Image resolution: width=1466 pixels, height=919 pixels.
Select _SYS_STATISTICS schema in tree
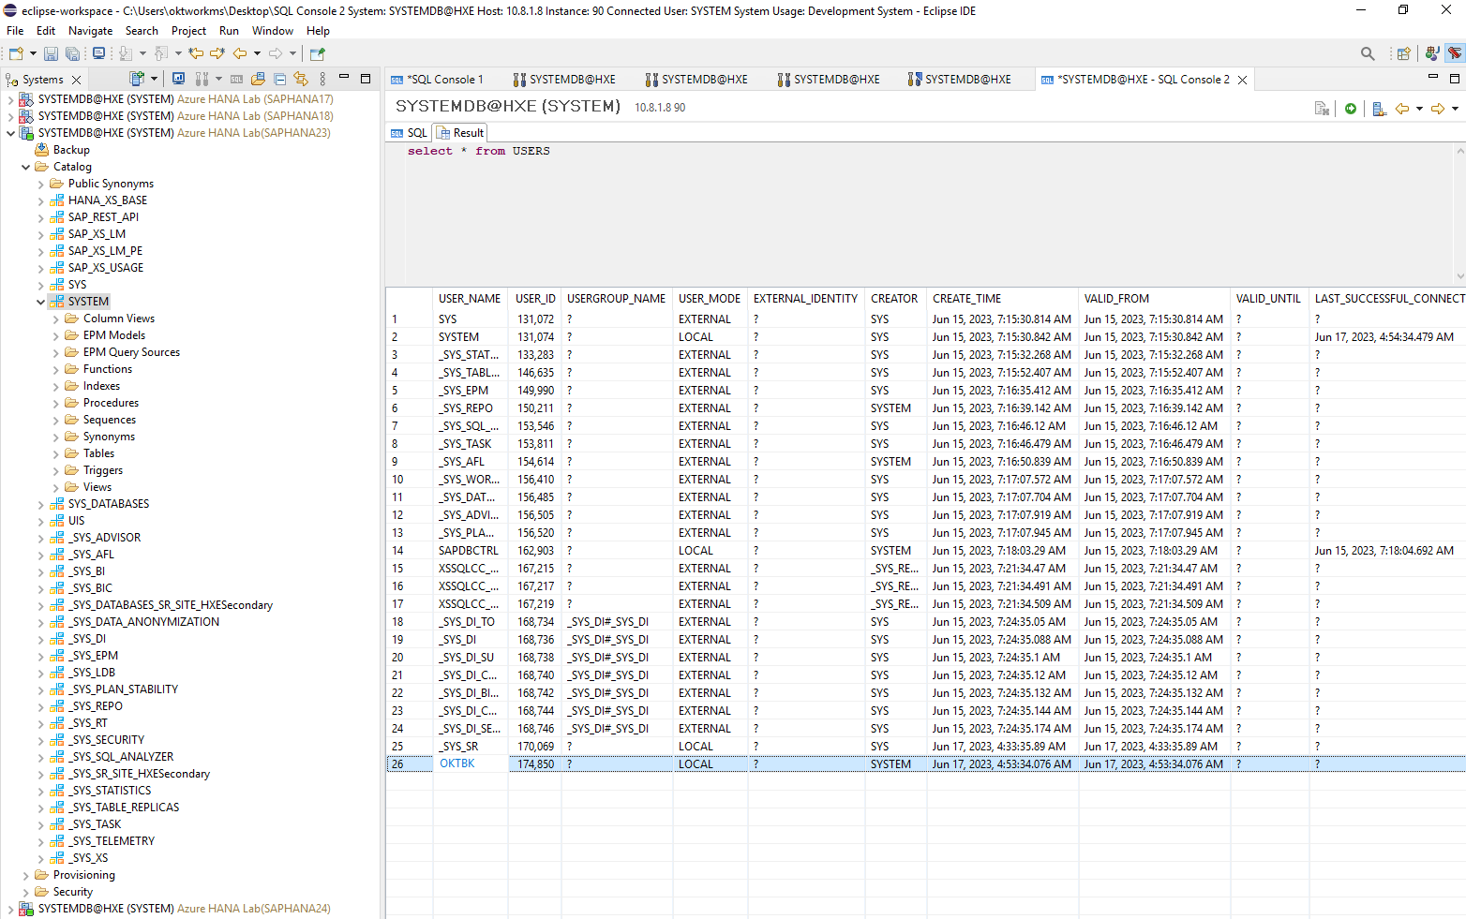110,791
